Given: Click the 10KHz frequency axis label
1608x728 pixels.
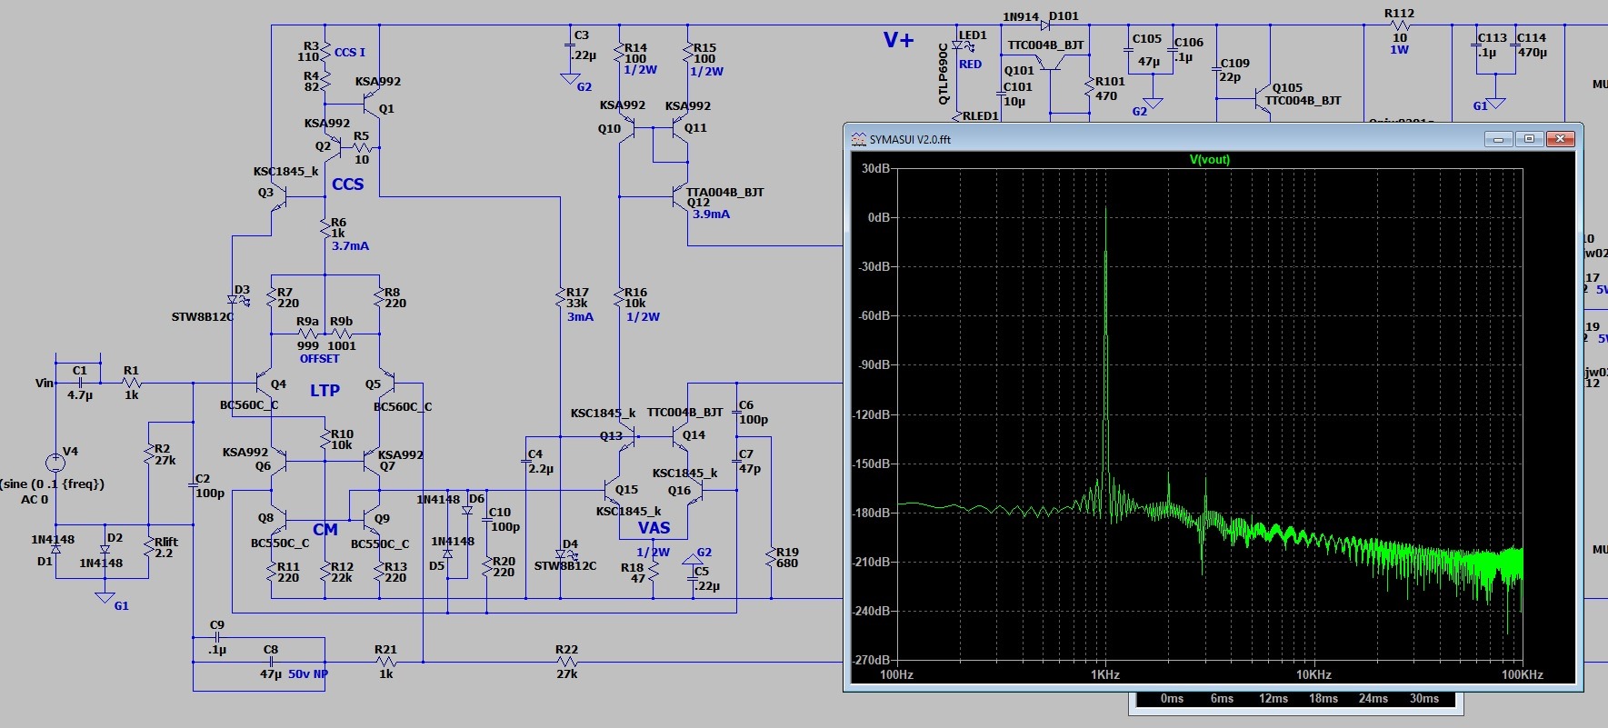Looking at the screenshot, I should [1313, 674].
